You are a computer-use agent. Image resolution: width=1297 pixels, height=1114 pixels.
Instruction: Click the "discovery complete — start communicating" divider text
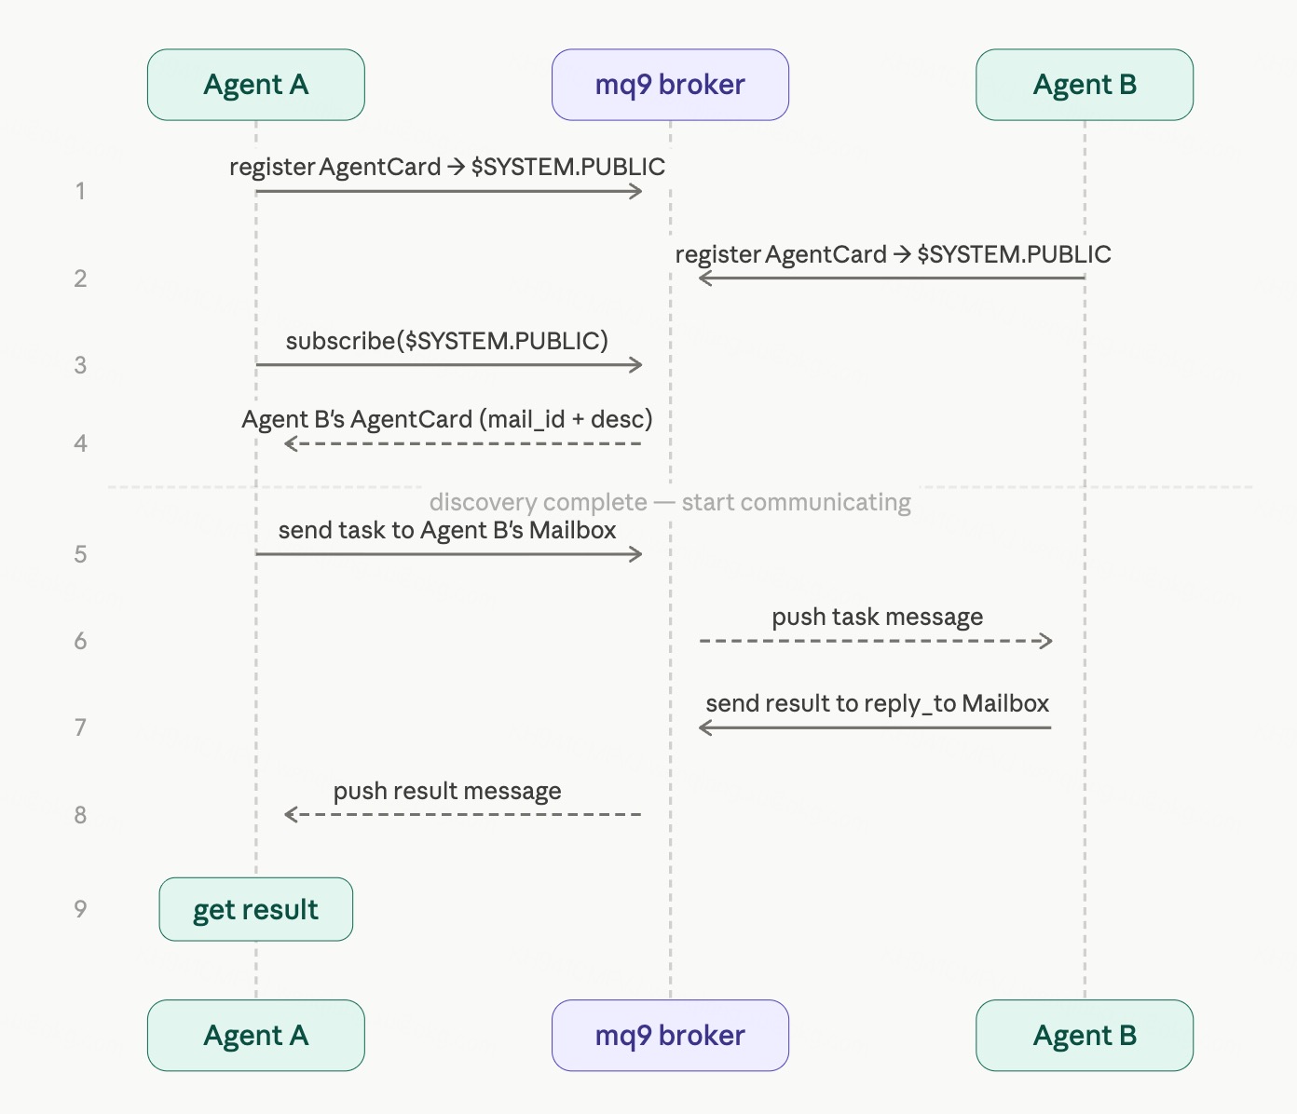pos(670,502)
